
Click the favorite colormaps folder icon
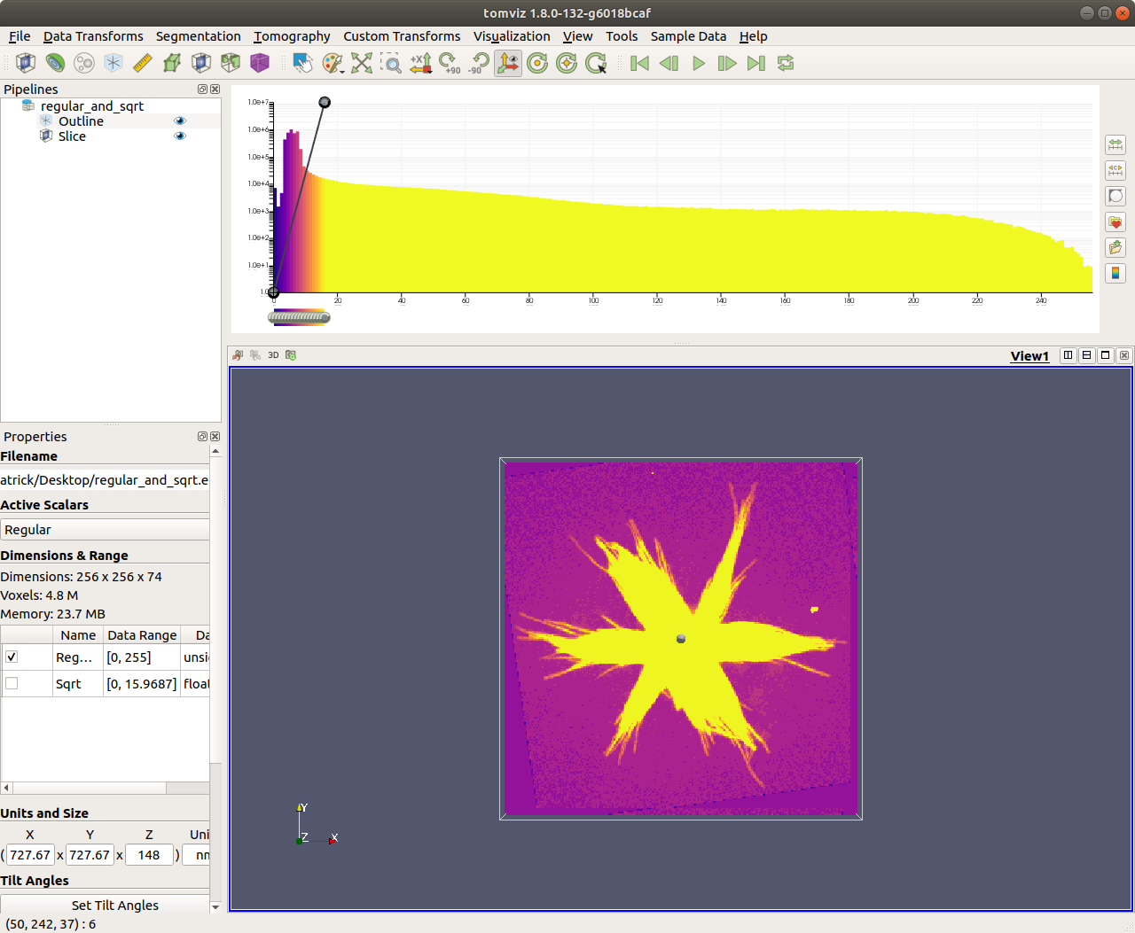(x=1115, y=222)
